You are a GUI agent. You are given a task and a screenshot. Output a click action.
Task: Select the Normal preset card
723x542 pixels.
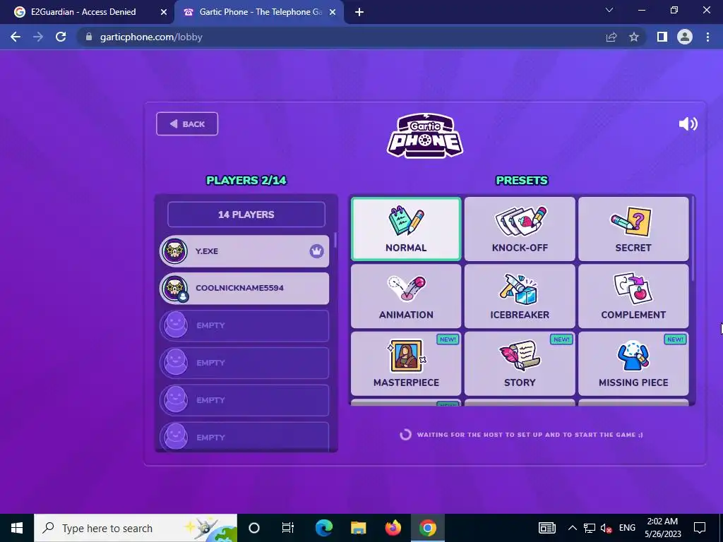406,229
